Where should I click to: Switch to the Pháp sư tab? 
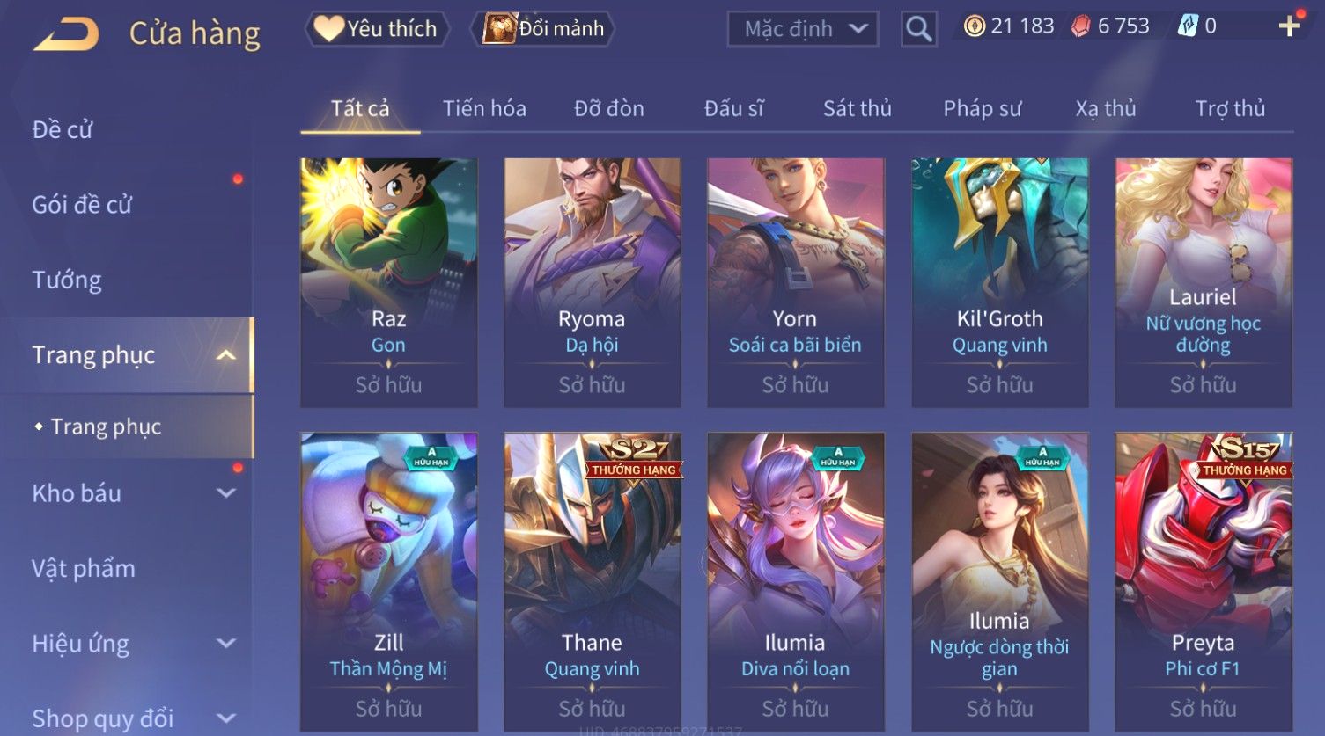[x=983, y=108]
